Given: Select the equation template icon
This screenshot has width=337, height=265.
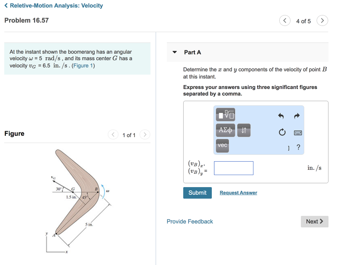Looking at the screenshot, I should pyautogui.click(x=225, y=114).
